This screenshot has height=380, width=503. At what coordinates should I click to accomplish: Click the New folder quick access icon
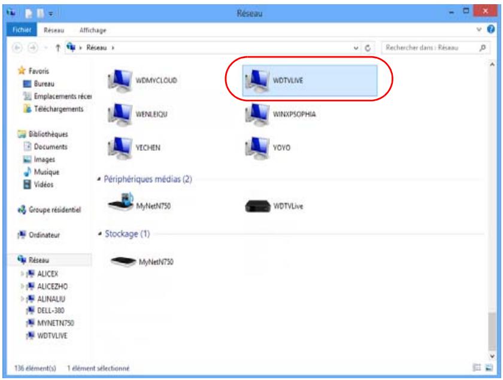point(40,14)
